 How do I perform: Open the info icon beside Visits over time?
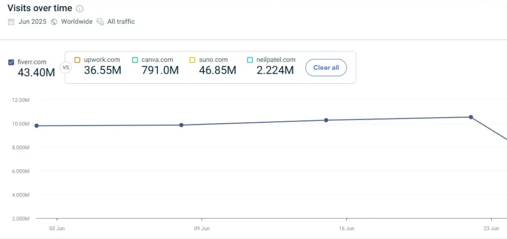pyautogui.click(x=80, y=9)
